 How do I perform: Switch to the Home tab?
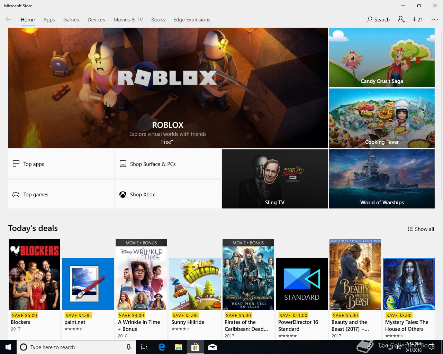[28, 20]
